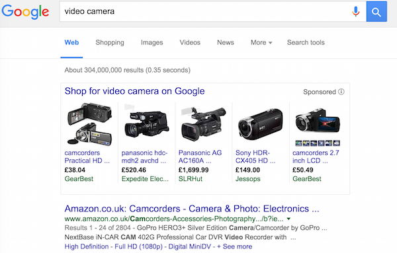Click GearBest seller under £38.04 item
This screenshot has height=253, width=397.
79,179
